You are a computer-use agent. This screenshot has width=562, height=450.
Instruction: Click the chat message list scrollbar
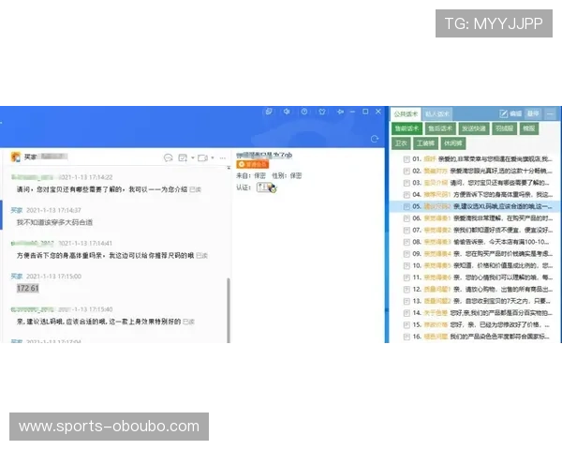[x=229, y=310]
